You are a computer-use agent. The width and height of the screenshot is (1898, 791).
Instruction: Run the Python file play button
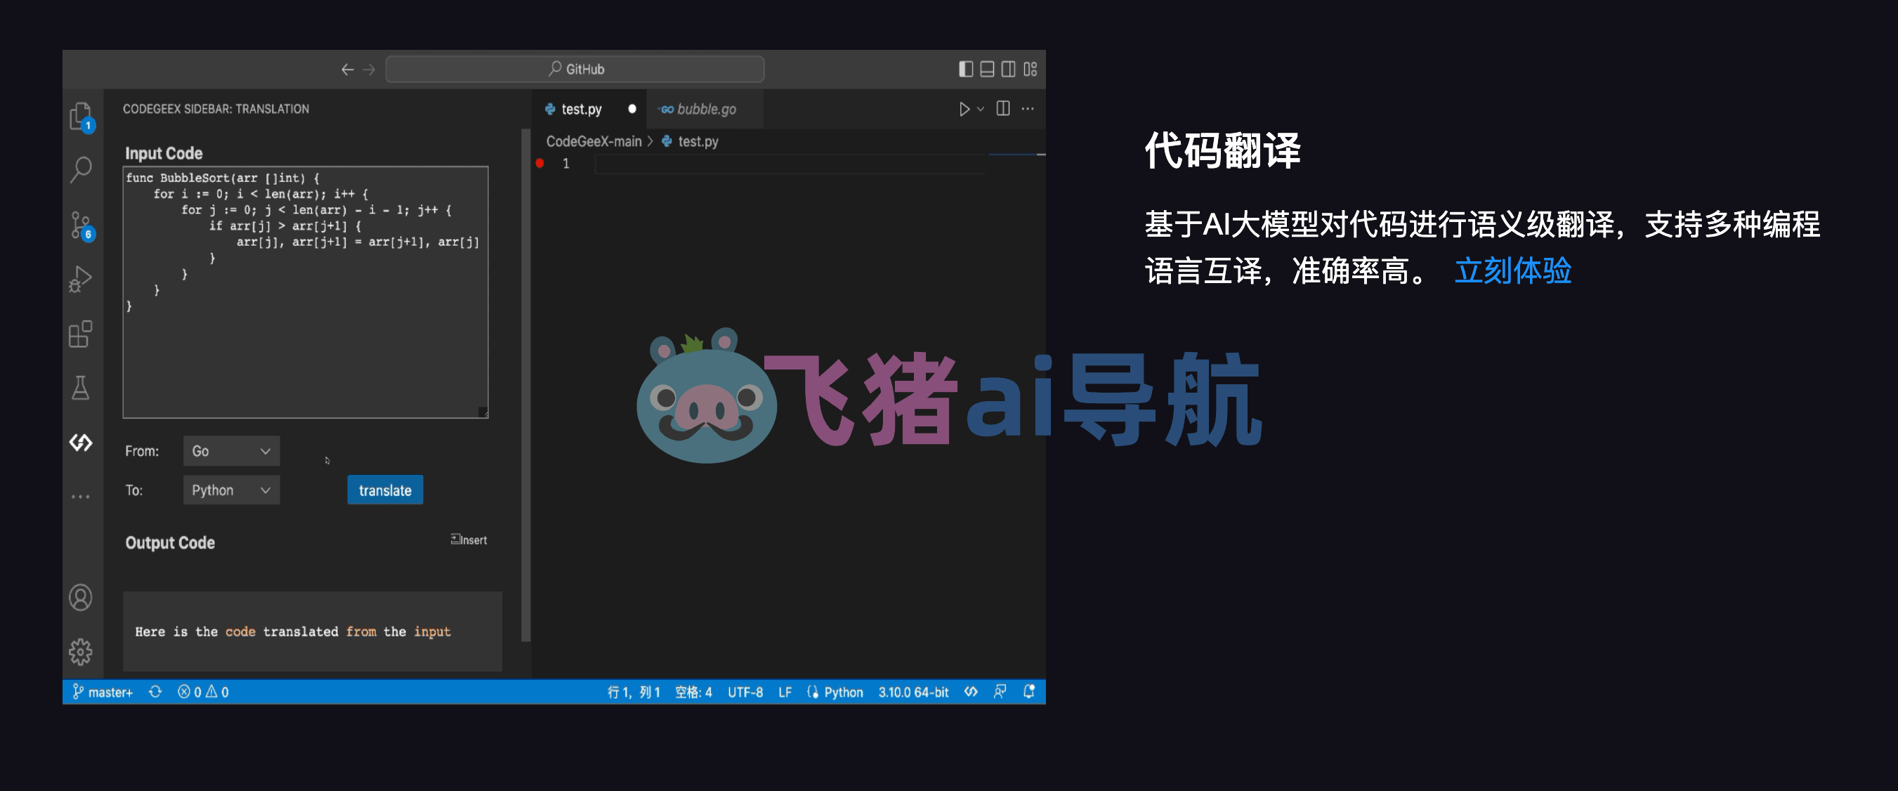point(964,109)
